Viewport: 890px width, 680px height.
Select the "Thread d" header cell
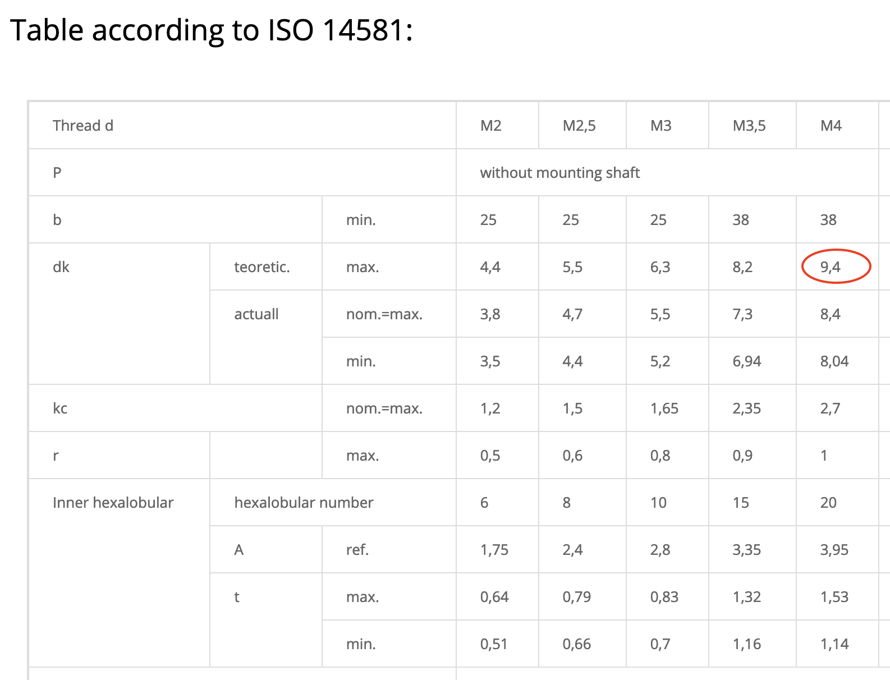(83, 126)
